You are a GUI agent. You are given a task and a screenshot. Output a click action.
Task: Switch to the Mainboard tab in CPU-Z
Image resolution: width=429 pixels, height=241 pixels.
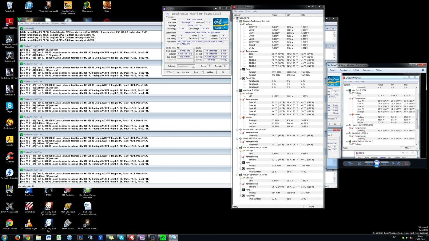click(x=184, y=14)
